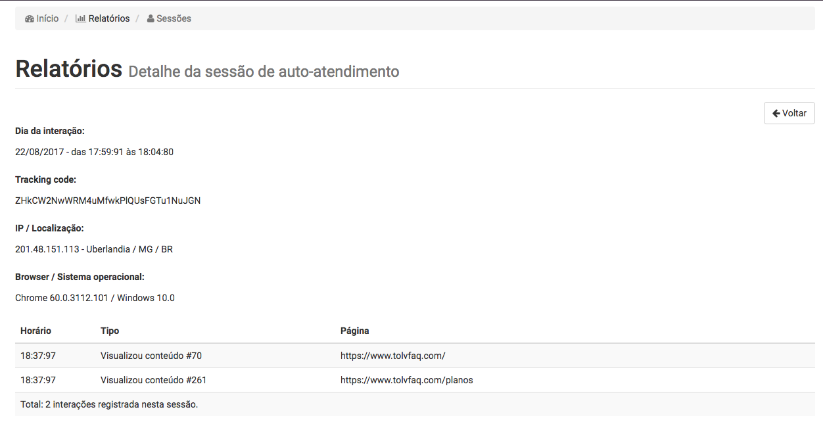Click the tracking code string

point(108,201)
